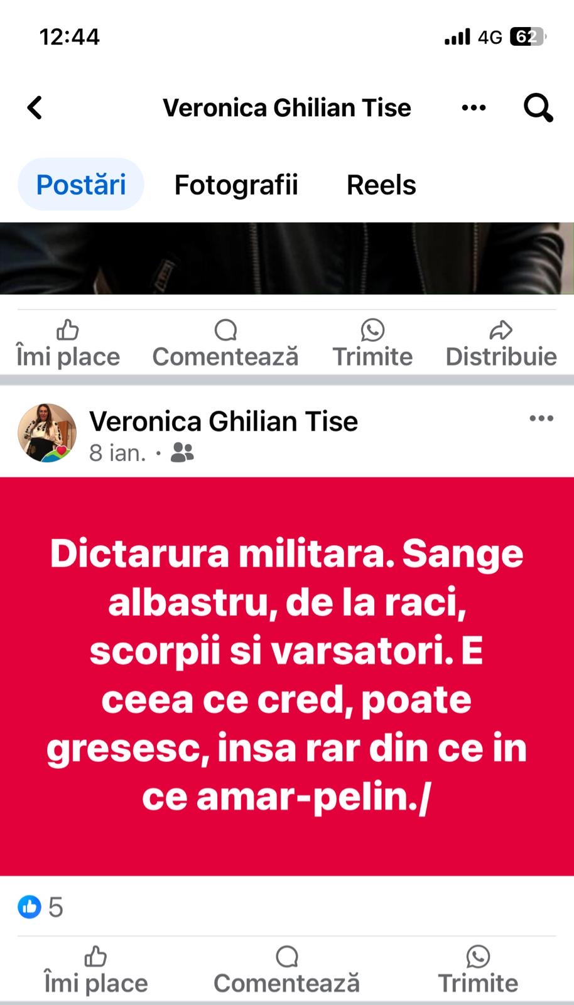Tap Trimite WhatsApp icon below red post
Image resolution: width=574 pixels, height=1005 pixels.
[478, 970]
